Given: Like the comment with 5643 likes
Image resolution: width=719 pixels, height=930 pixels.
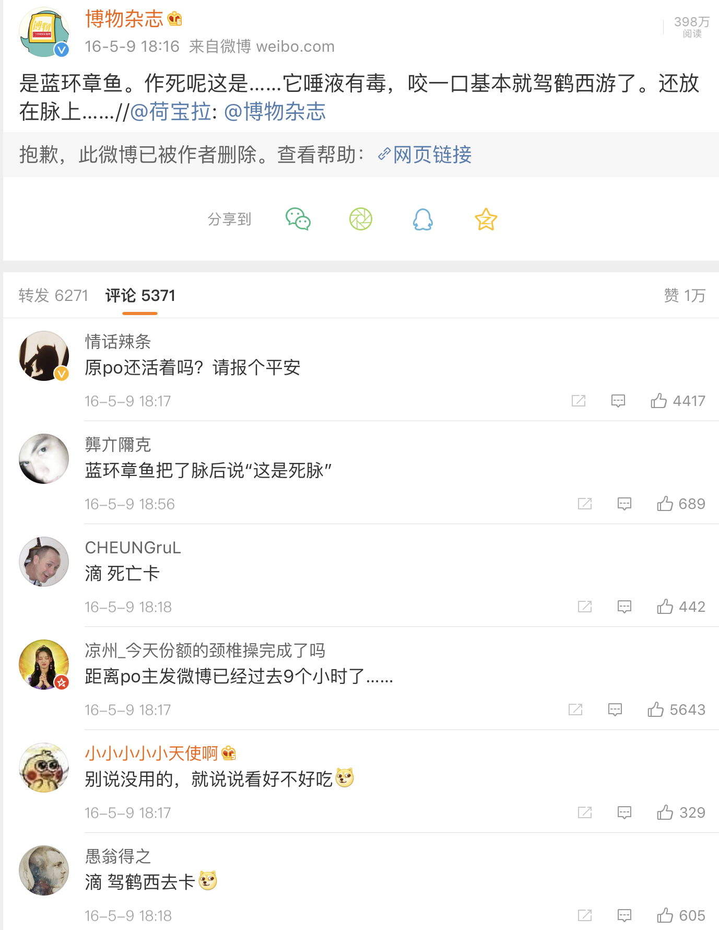Looking at the screenshot, I should [655, 710].
